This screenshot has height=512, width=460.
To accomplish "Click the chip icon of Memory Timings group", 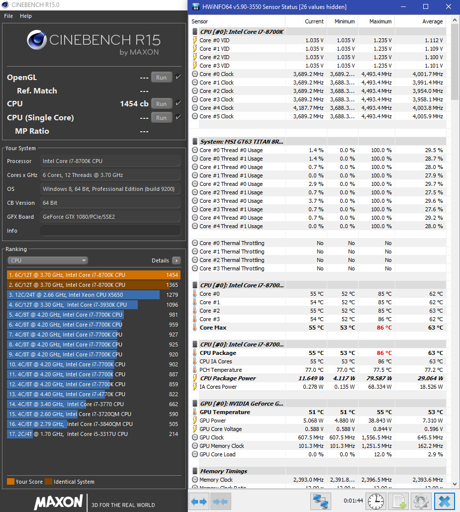I will pos(195,471).
